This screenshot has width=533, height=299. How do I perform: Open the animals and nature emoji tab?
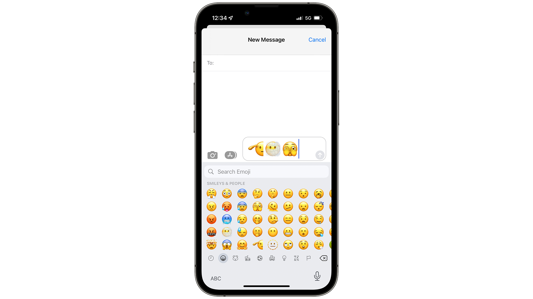[235, 258]
